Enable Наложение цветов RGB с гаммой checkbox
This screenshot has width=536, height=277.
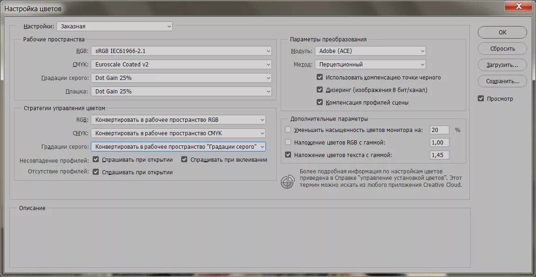pos(288,142)
